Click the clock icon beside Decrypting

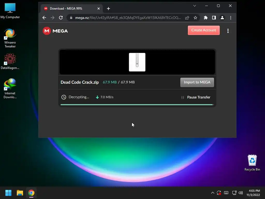(64, 97)
